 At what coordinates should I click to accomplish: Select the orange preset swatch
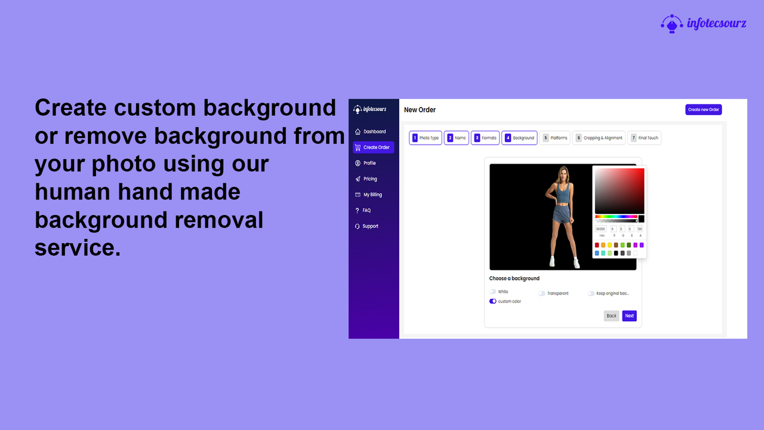tap(603, 245)
